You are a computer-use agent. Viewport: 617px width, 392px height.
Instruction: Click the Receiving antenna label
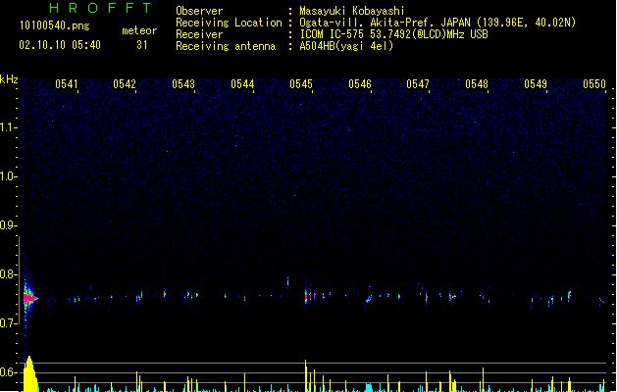pos(226,46)
